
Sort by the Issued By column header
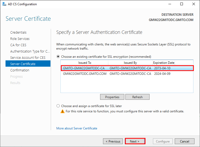pyautogui.click(x=130, y=63)
